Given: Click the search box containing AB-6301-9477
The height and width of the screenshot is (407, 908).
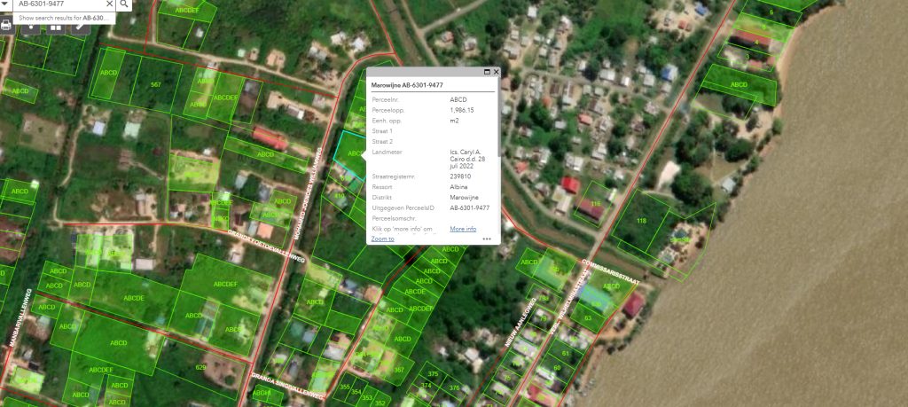Looking at the screenshot, I should pos(58,4).
